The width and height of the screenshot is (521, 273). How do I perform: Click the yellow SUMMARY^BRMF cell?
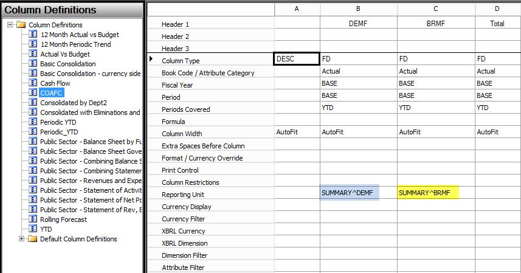pyautogui.click(x=428, y=193)
